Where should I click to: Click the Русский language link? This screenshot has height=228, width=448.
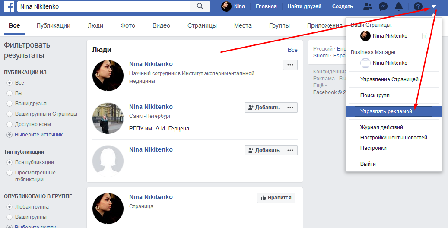tap(323, 48)
